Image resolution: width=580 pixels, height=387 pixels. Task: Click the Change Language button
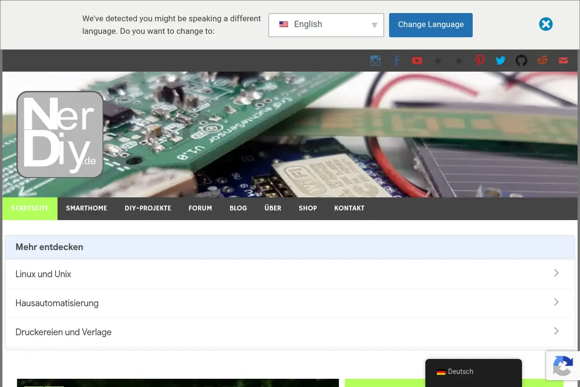coord(431,25)
